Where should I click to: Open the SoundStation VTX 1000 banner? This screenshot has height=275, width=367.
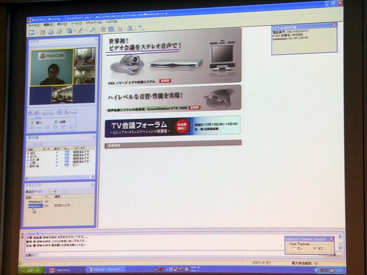[x=173, y=99]
